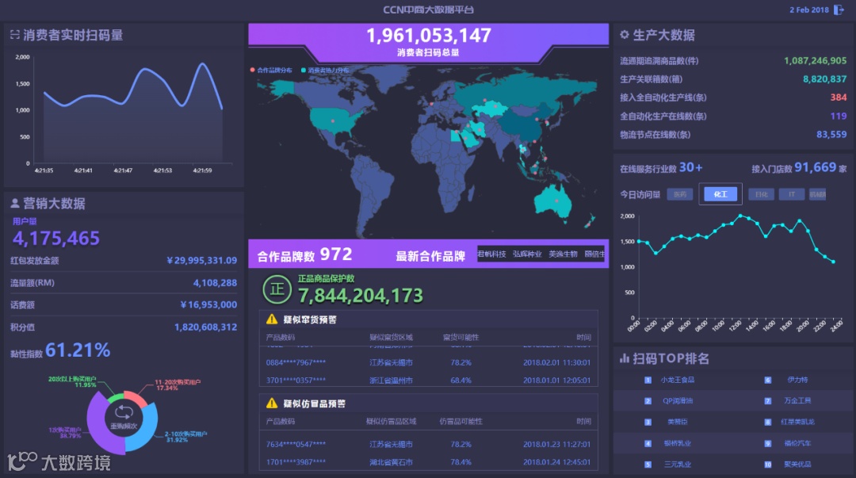Click rank badge 2 beside QP润滑油
The image size is (856, 478).
click(648, 401)
